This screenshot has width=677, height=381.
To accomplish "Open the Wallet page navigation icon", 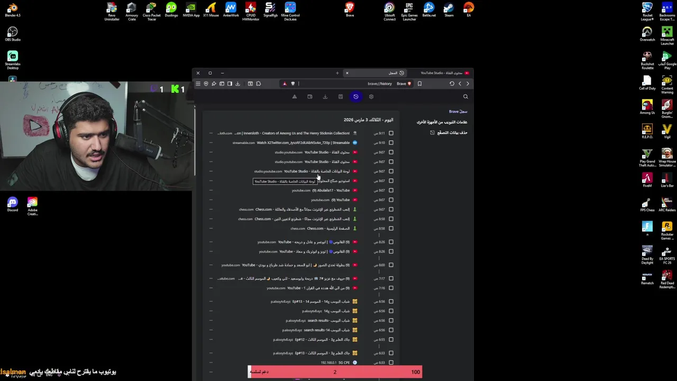I will click(310, 96).
